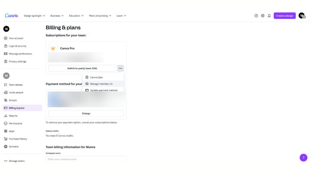Expand the Plans and pricing menu
Viewport: 310px width, 174px height.
[x=100, y=16]
